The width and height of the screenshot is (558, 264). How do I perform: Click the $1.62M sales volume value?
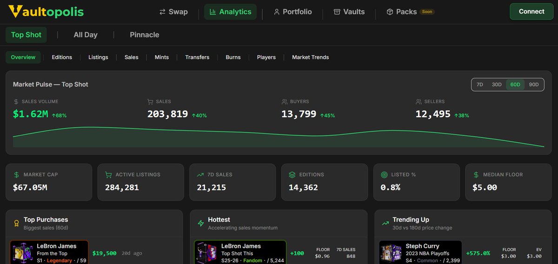(31, 114)
